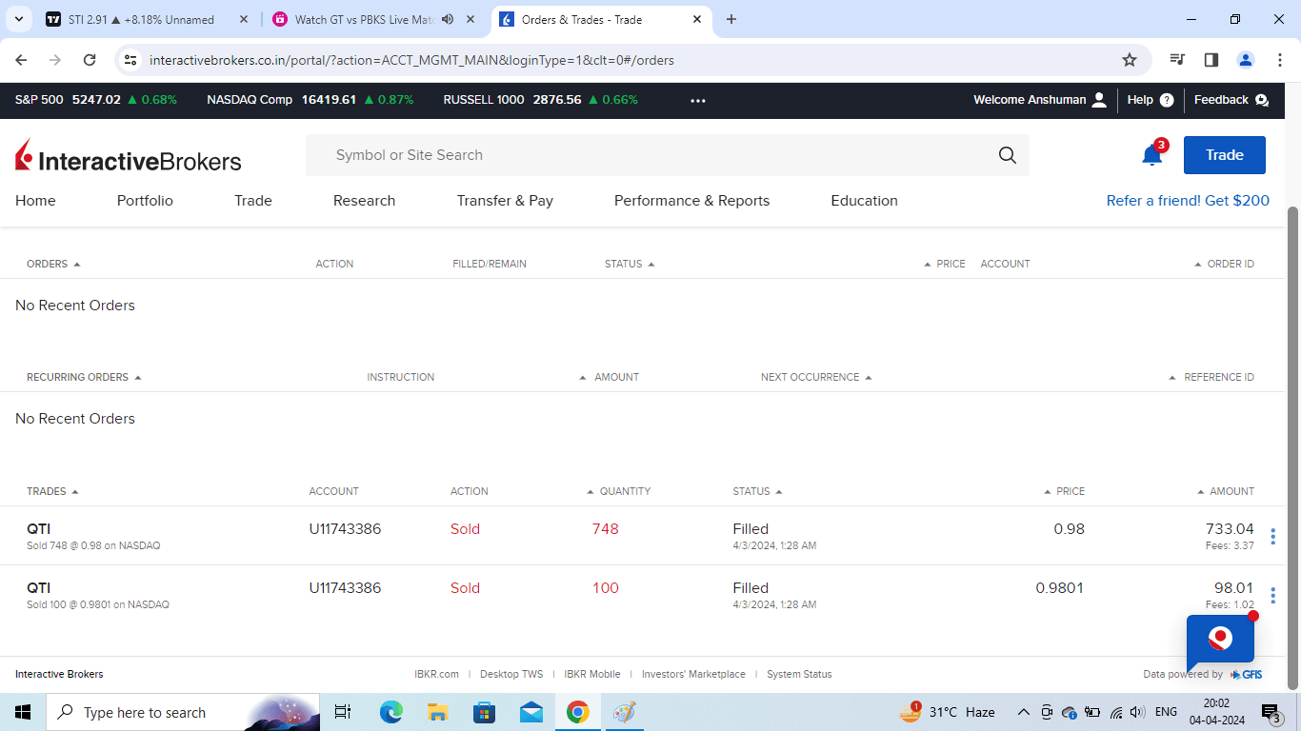Open the Chrome profile avatar
Screen dimensions: 1301x731
[x=1246, y=60]
